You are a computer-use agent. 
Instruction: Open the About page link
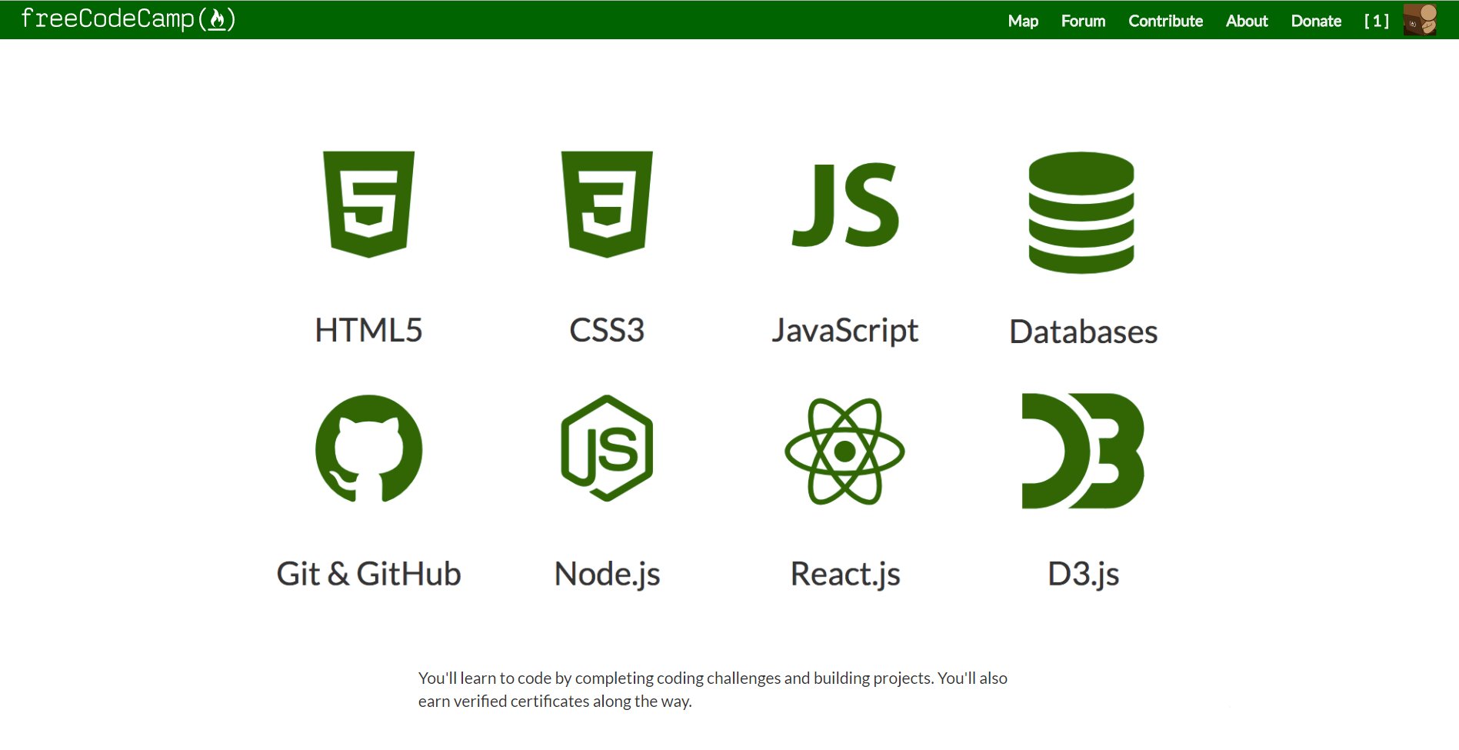click(1246, 21)
